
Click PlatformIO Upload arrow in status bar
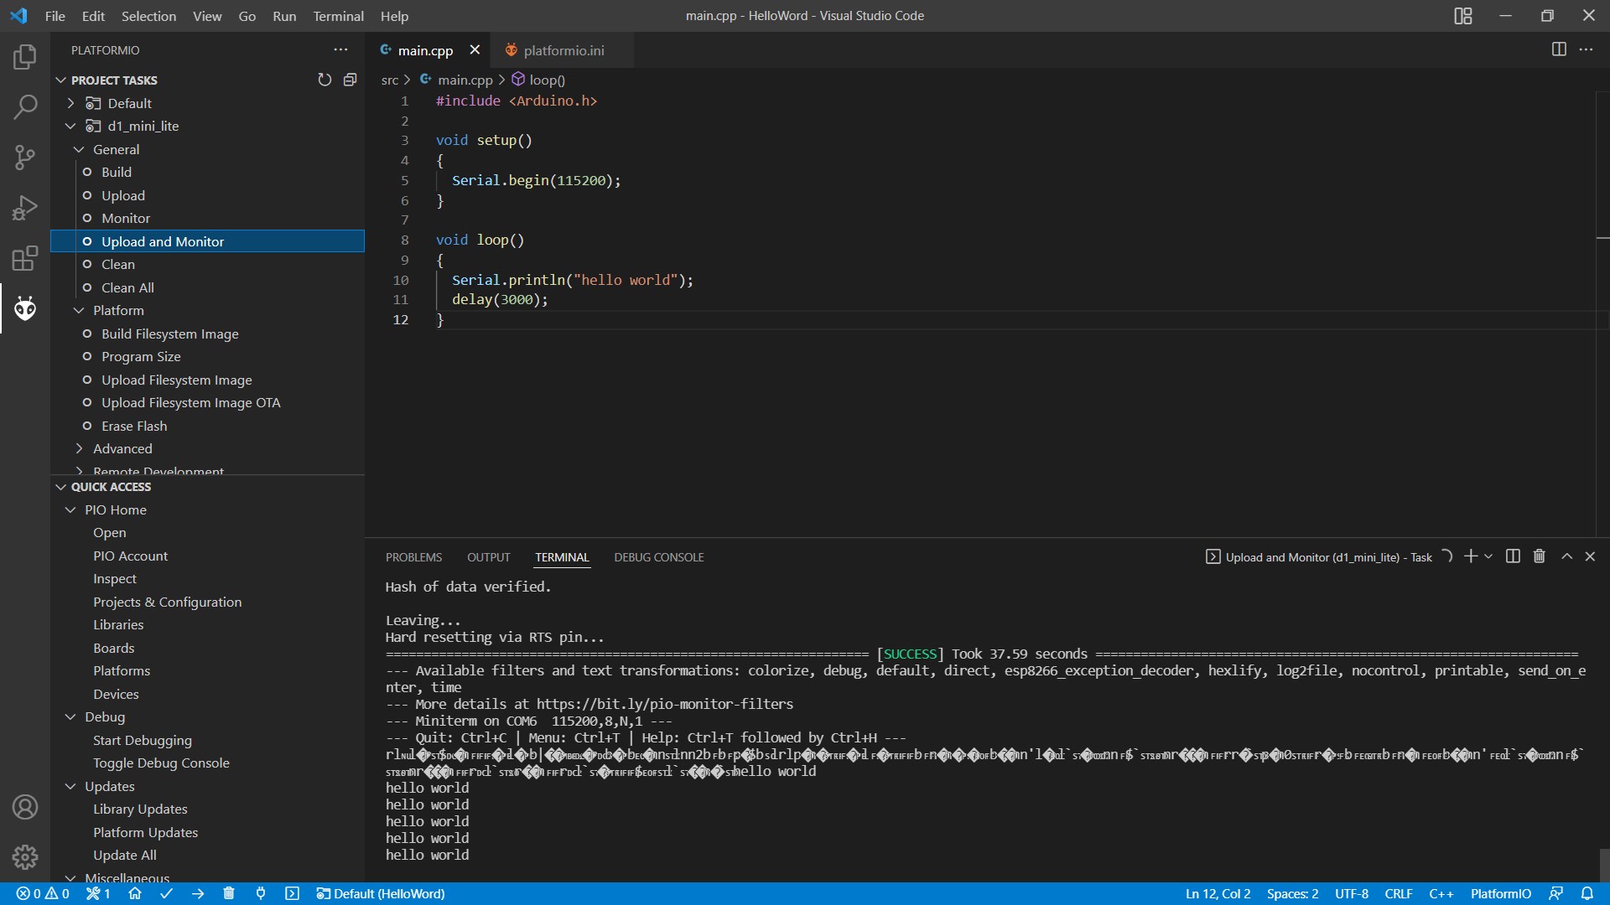click(198, 893)
